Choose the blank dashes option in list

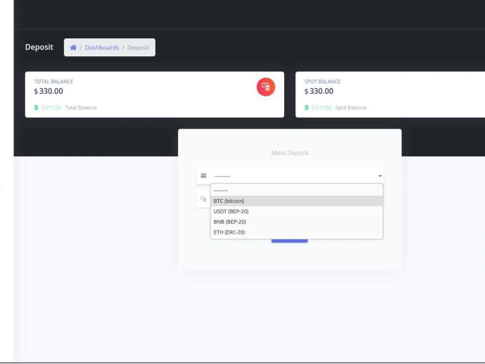pyautogui.click(x=297, y=190)
